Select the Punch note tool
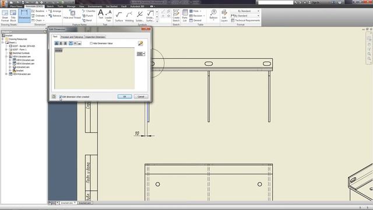The image size is (373, 210). [x=88, y=16]
